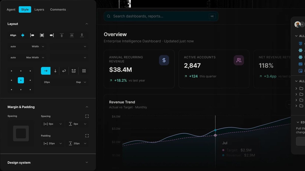Select the align top icon

[x=62, y=35]
